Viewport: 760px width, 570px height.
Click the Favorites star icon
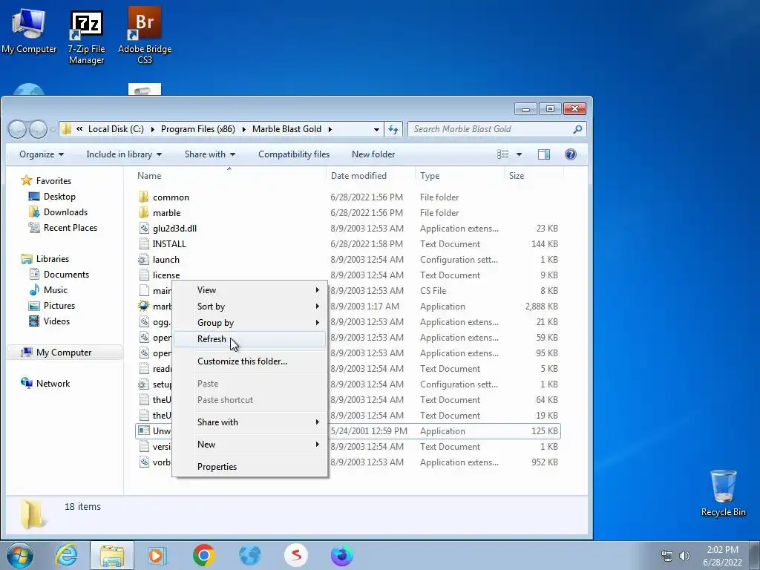26,180
